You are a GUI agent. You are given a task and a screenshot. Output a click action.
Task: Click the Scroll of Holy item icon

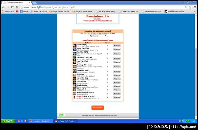pos(75,86)
